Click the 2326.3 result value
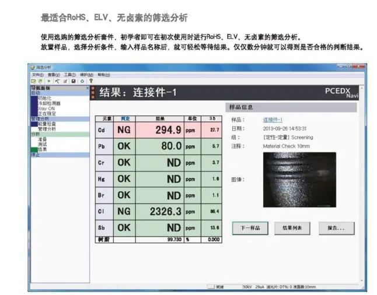377x295 pixels. [166, 212]
